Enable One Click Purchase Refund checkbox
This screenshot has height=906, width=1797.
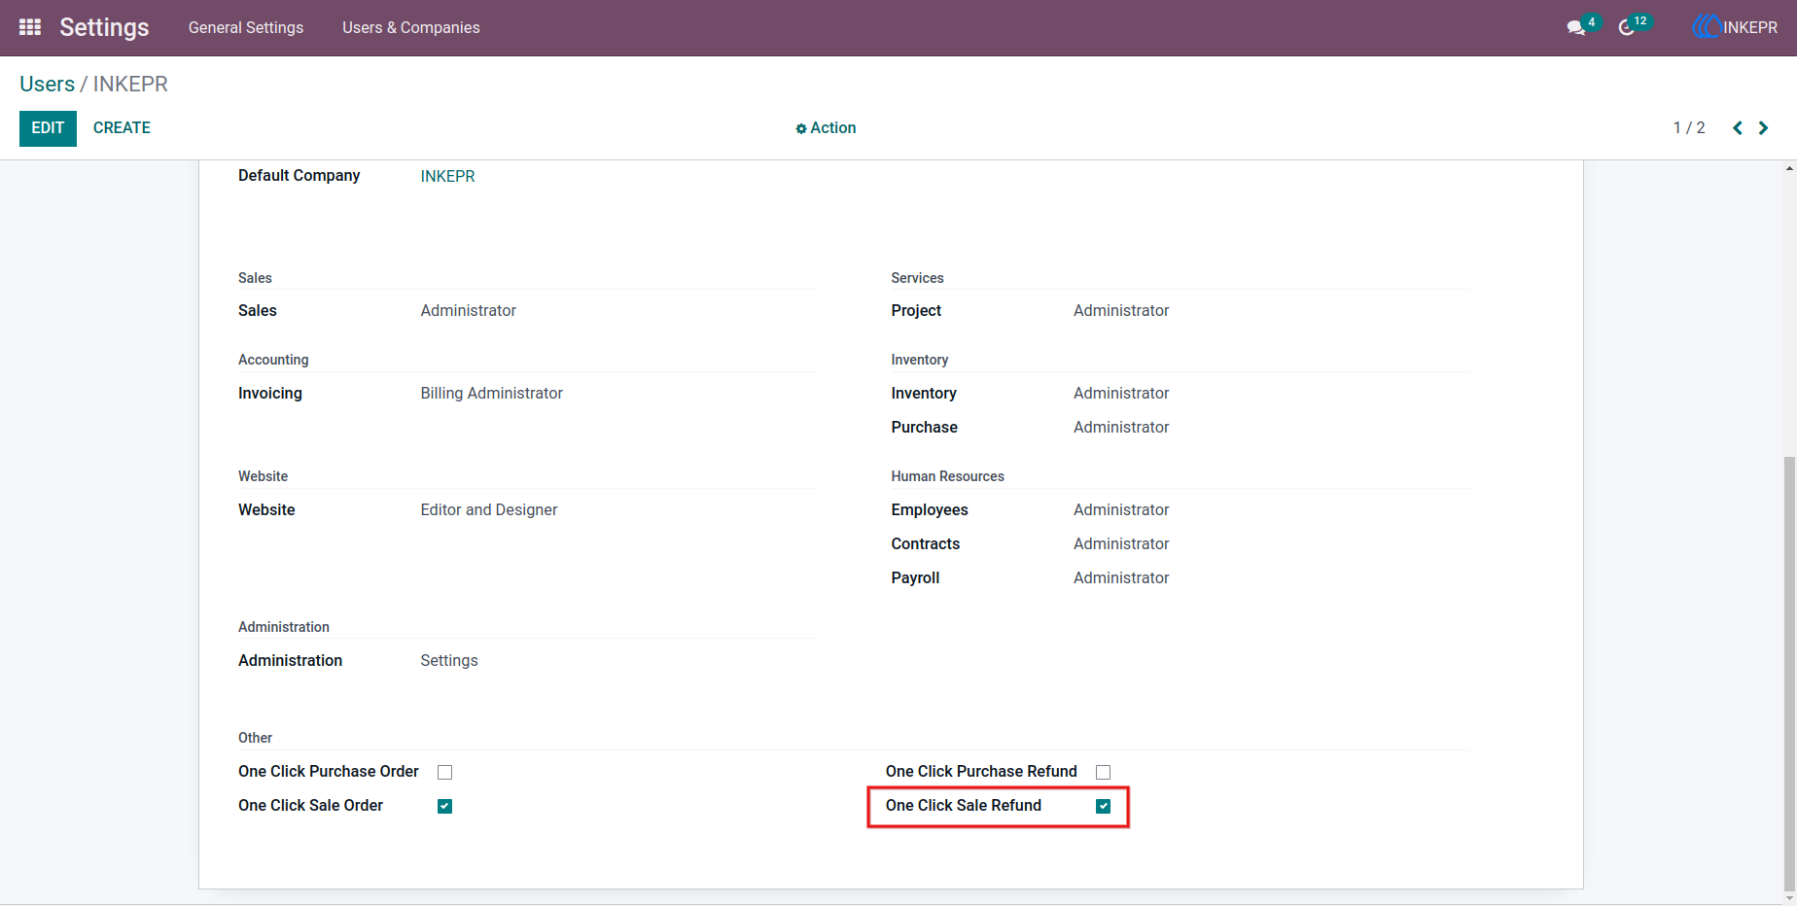1103,772
